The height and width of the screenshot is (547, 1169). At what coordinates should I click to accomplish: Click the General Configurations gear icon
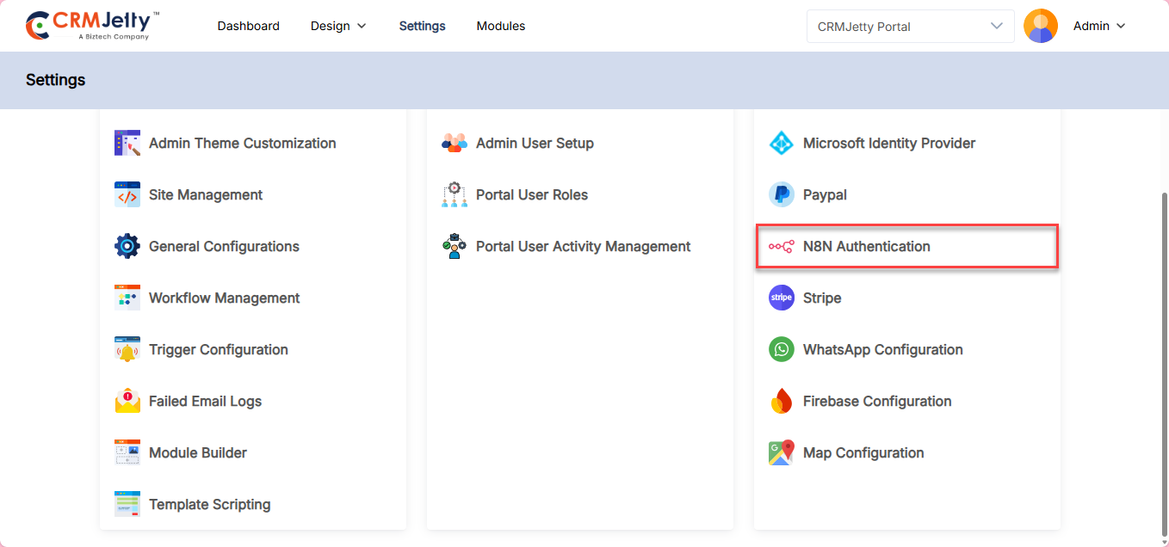click(x=127, y=247)
